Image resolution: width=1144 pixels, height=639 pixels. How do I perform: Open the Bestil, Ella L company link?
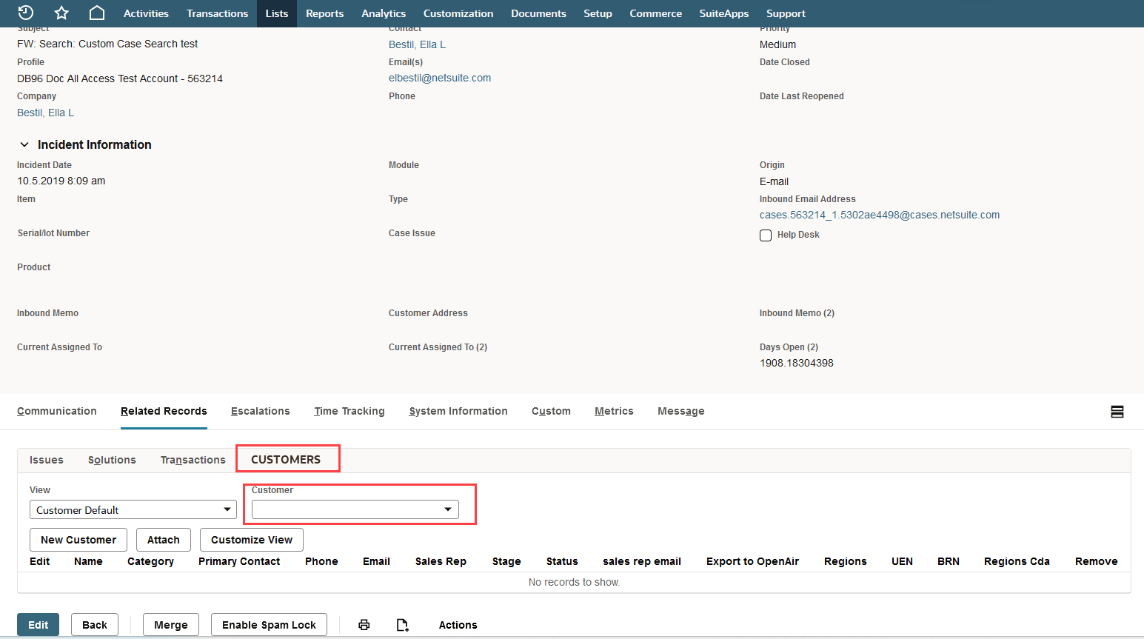click(x=45, y=113)
